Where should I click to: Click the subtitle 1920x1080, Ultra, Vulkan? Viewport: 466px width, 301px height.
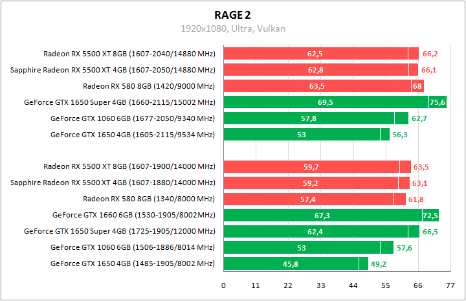click(233, 29)
